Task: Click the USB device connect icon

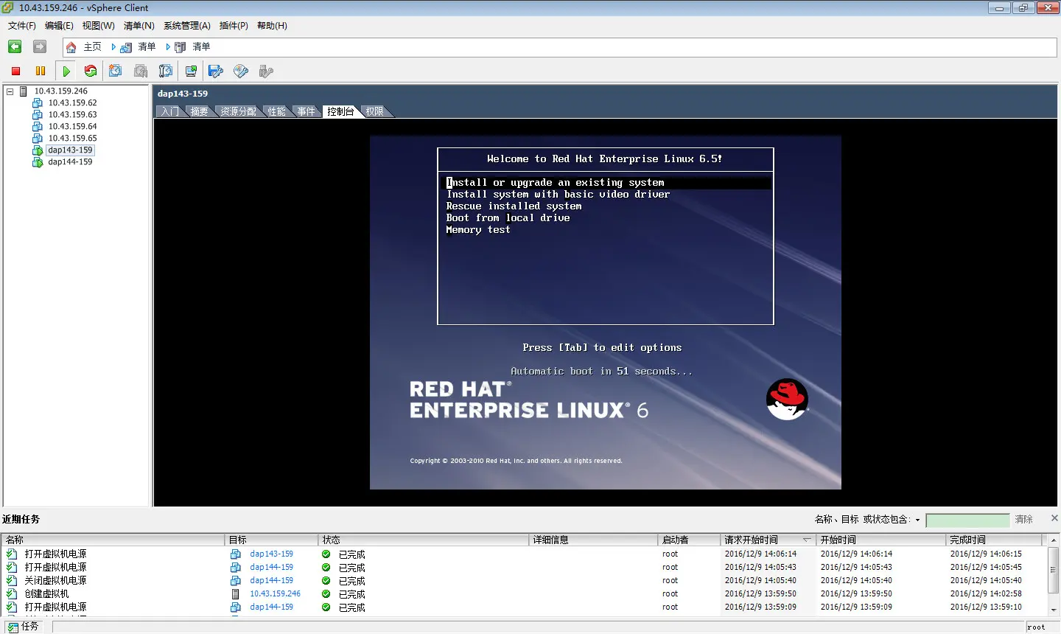Action: point(266,71)
